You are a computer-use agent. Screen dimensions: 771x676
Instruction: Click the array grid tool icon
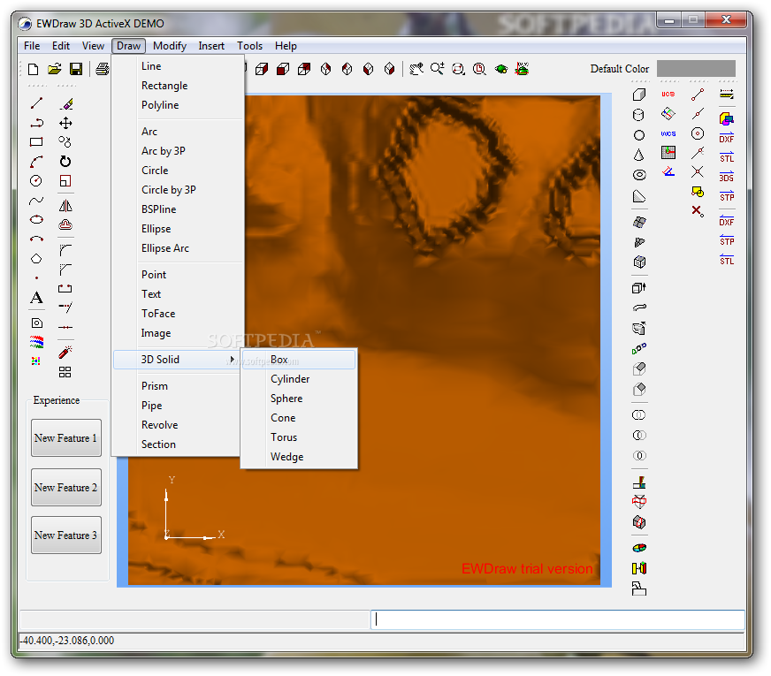(65, 372)
